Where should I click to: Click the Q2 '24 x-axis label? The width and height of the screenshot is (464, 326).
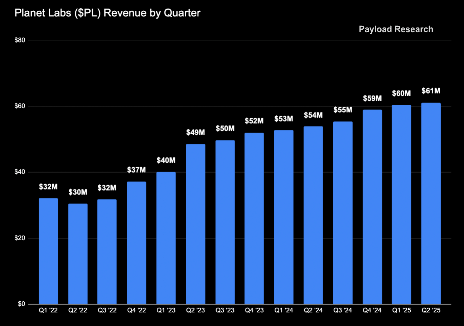[313, 311]
